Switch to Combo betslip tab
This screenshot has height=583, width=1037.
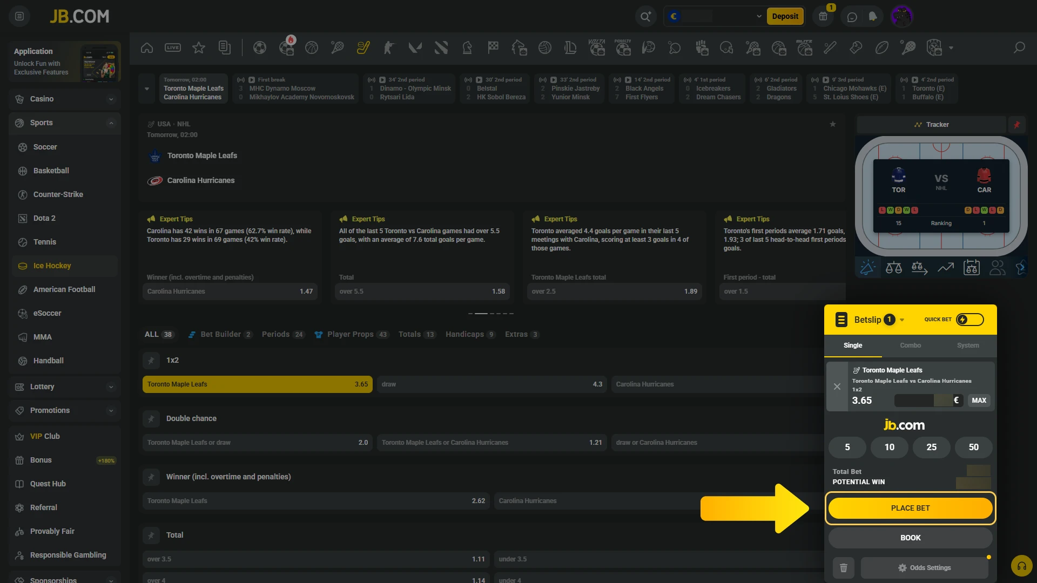(911, 345)
